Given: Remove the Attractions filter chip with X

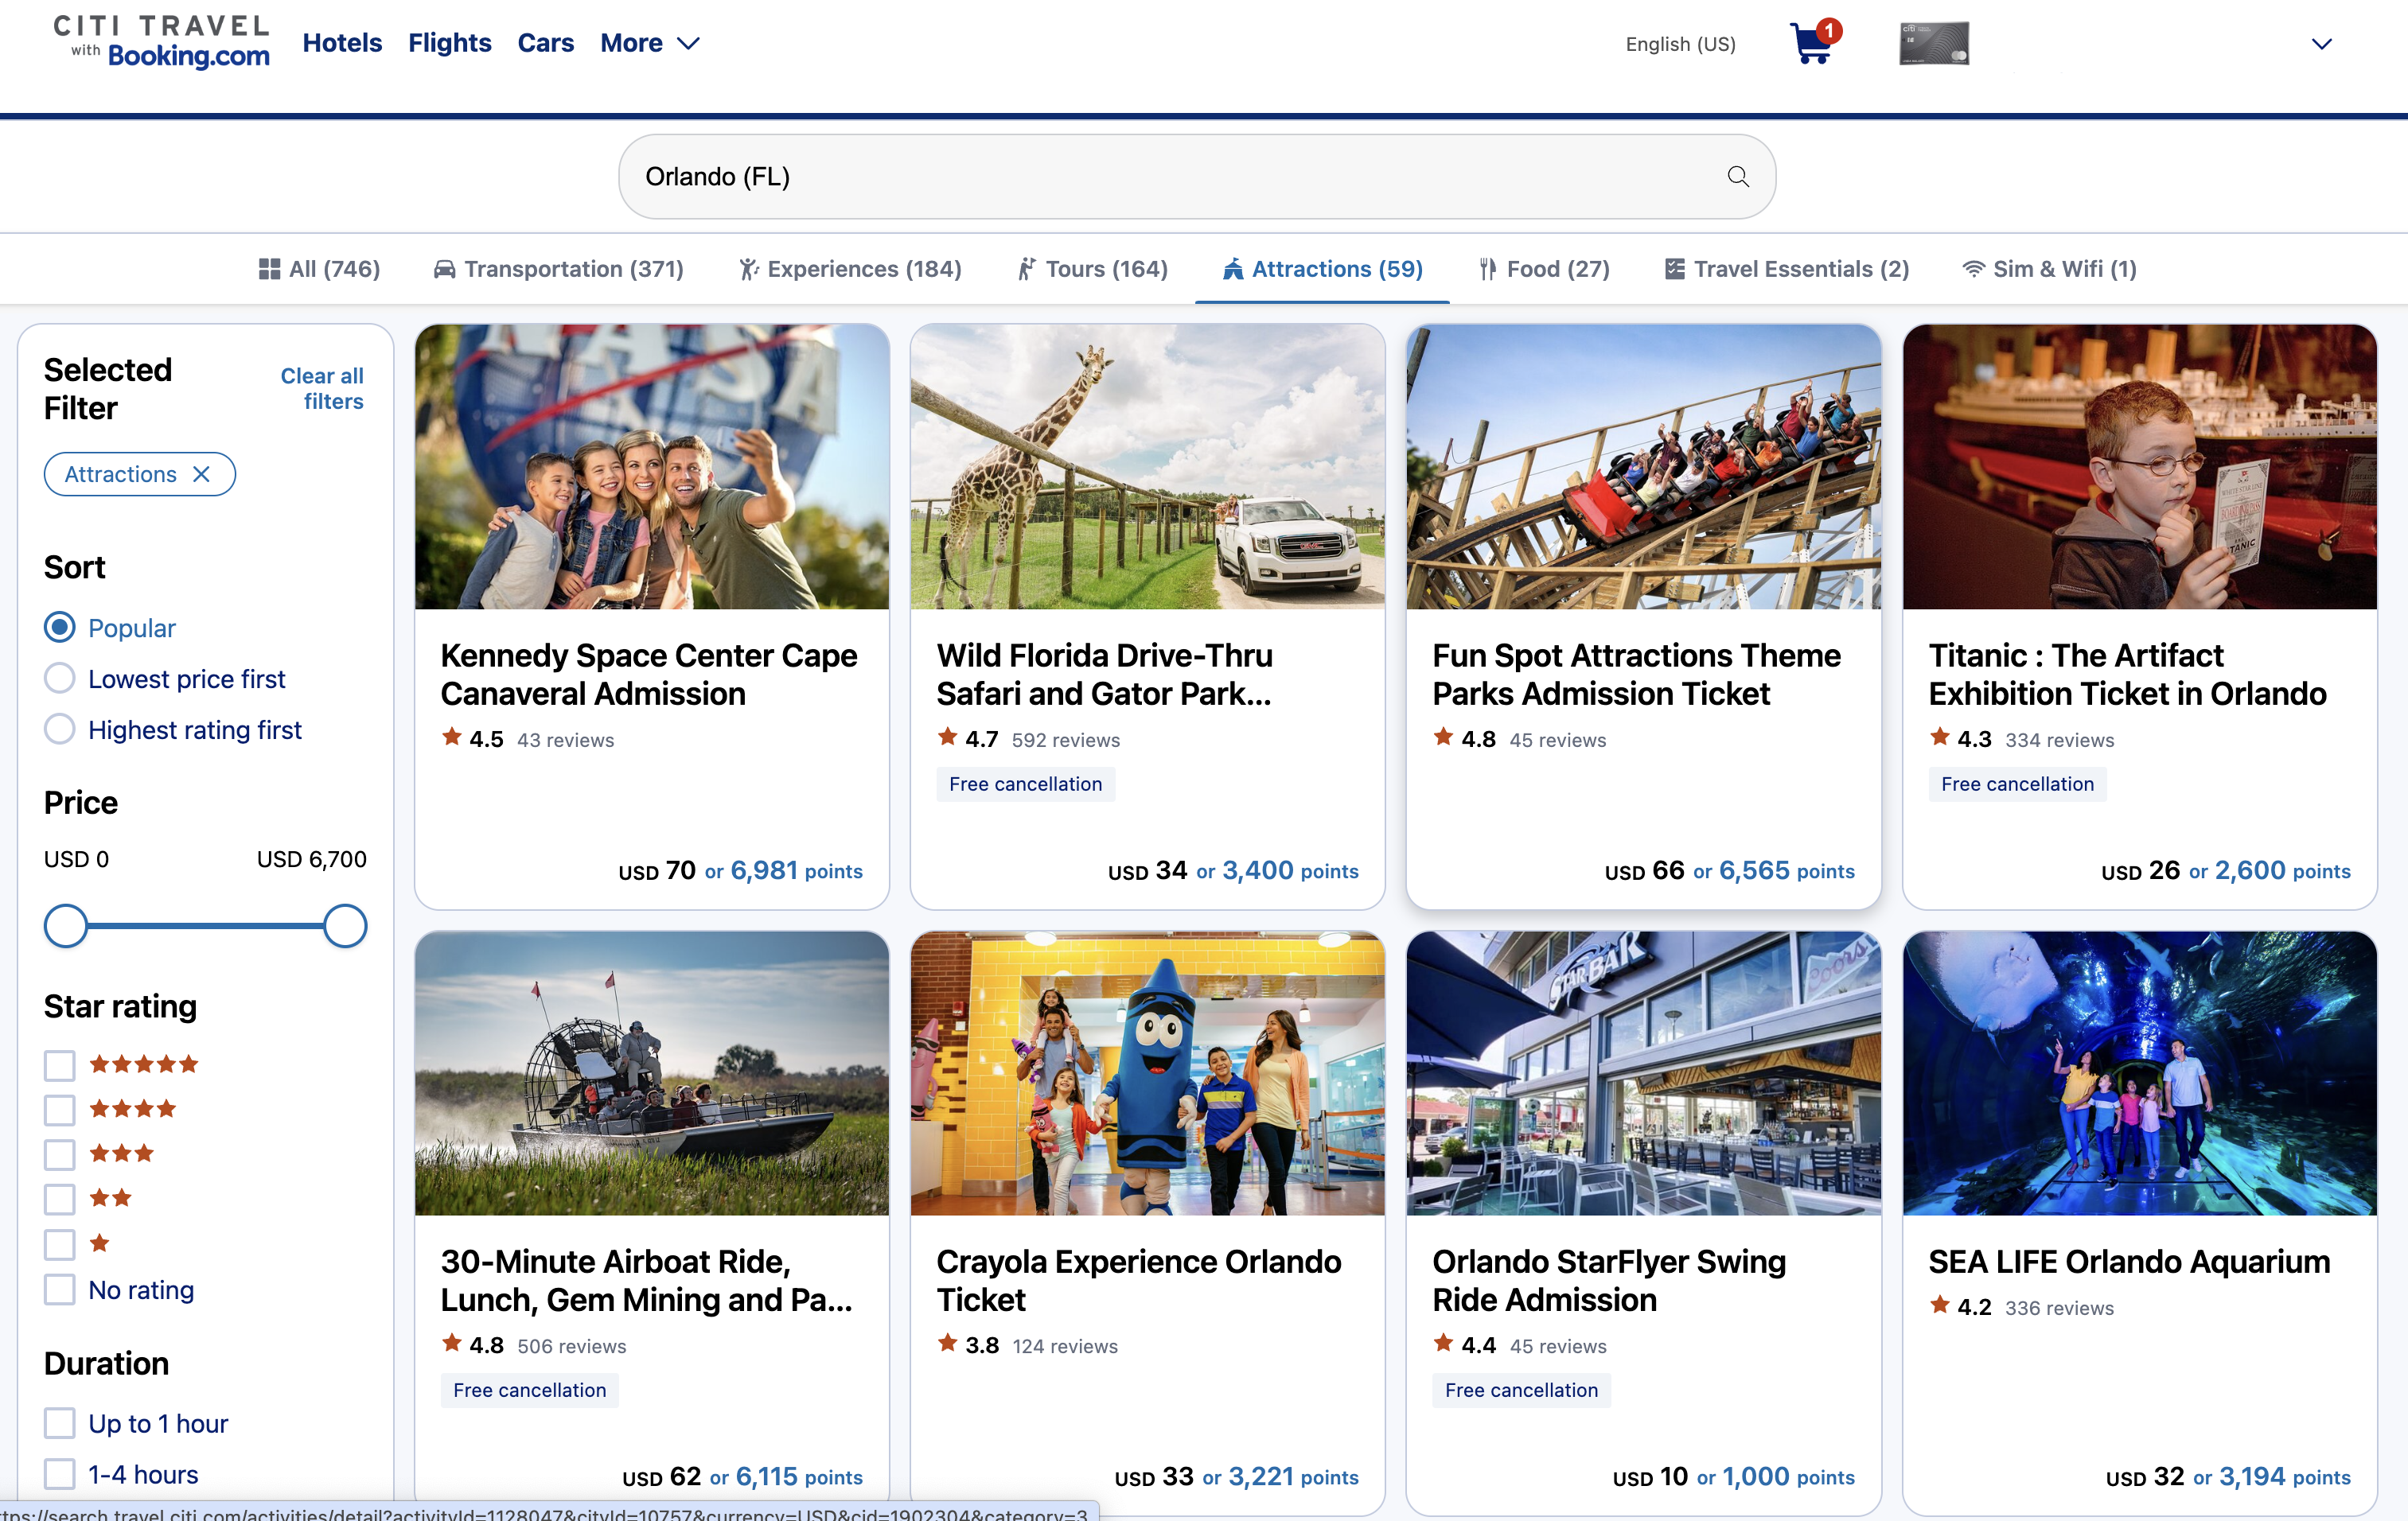Looking at the screenshot, I should point(201,473).
